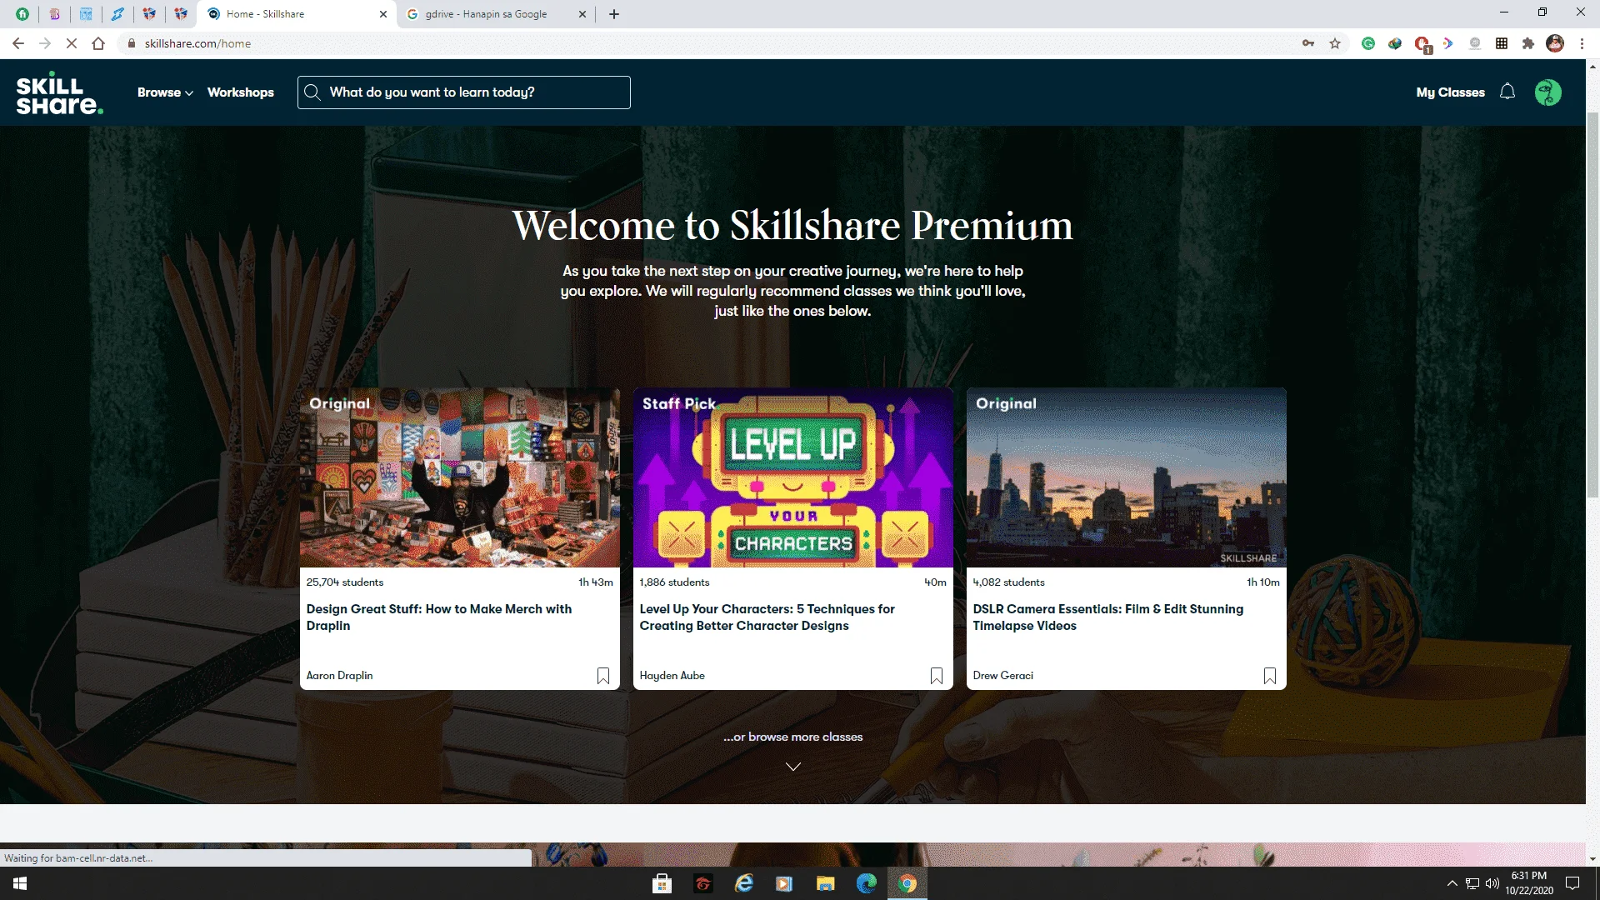Close the Home - Skillshare tab
Viewport: 1600px width, 900px height.
pos(382,14)
